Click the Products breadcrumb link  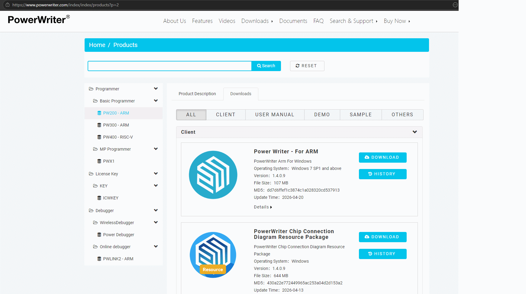(125, 45)
